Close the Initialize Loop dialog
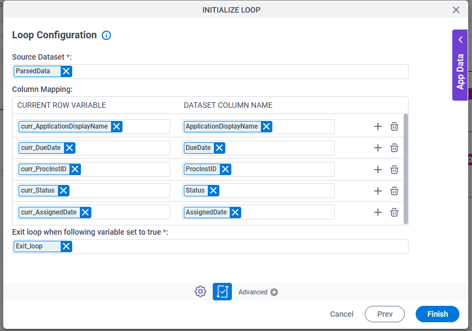 (x=456, y=10)
